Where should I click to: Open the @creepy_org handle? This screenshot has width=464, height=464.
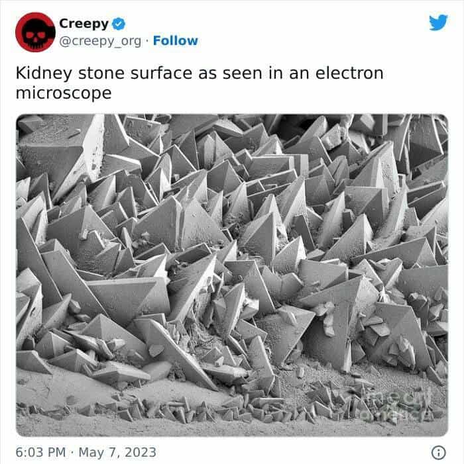pos(100,41)
